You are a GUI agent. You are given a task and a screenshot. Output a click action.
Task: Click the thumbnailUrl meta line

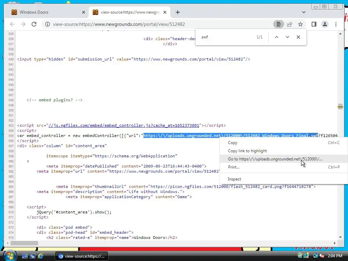pyautogui.click(x=186, y=187)
